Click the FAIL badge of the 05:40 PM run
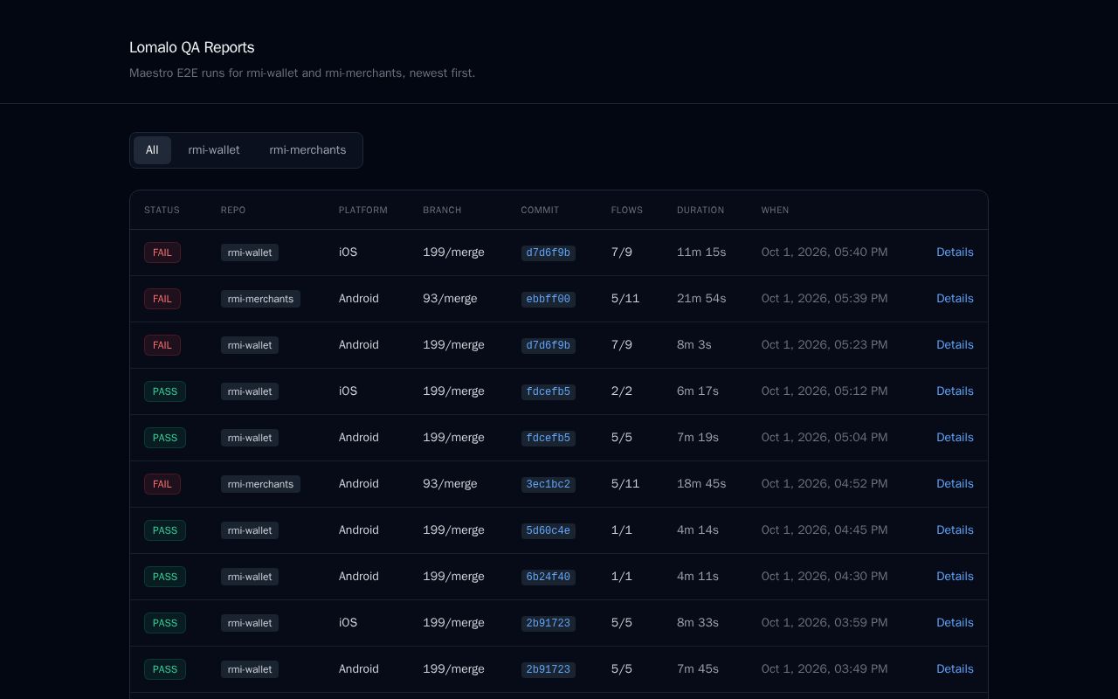Screen dimensions: 1118x699 click(162, 253)
